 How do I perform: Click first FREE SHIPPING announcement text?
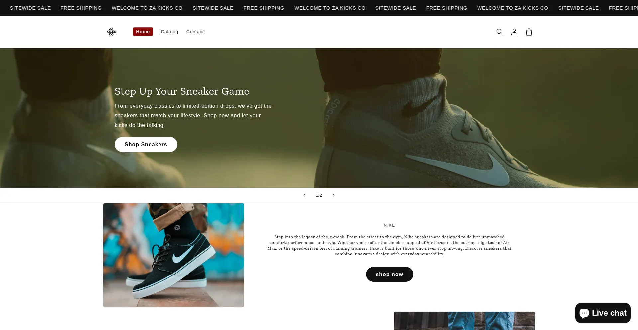point(81,8)
